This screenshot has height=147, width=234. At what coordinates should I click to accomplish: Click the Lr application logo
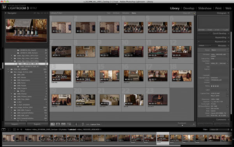point(4,7)
